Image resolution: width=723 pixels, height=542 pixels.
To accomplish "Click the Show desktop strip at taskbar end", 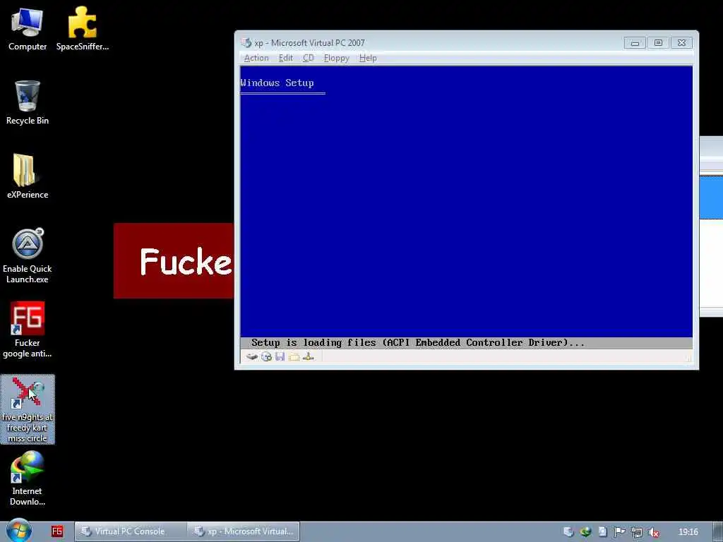I will coord(718,531).
